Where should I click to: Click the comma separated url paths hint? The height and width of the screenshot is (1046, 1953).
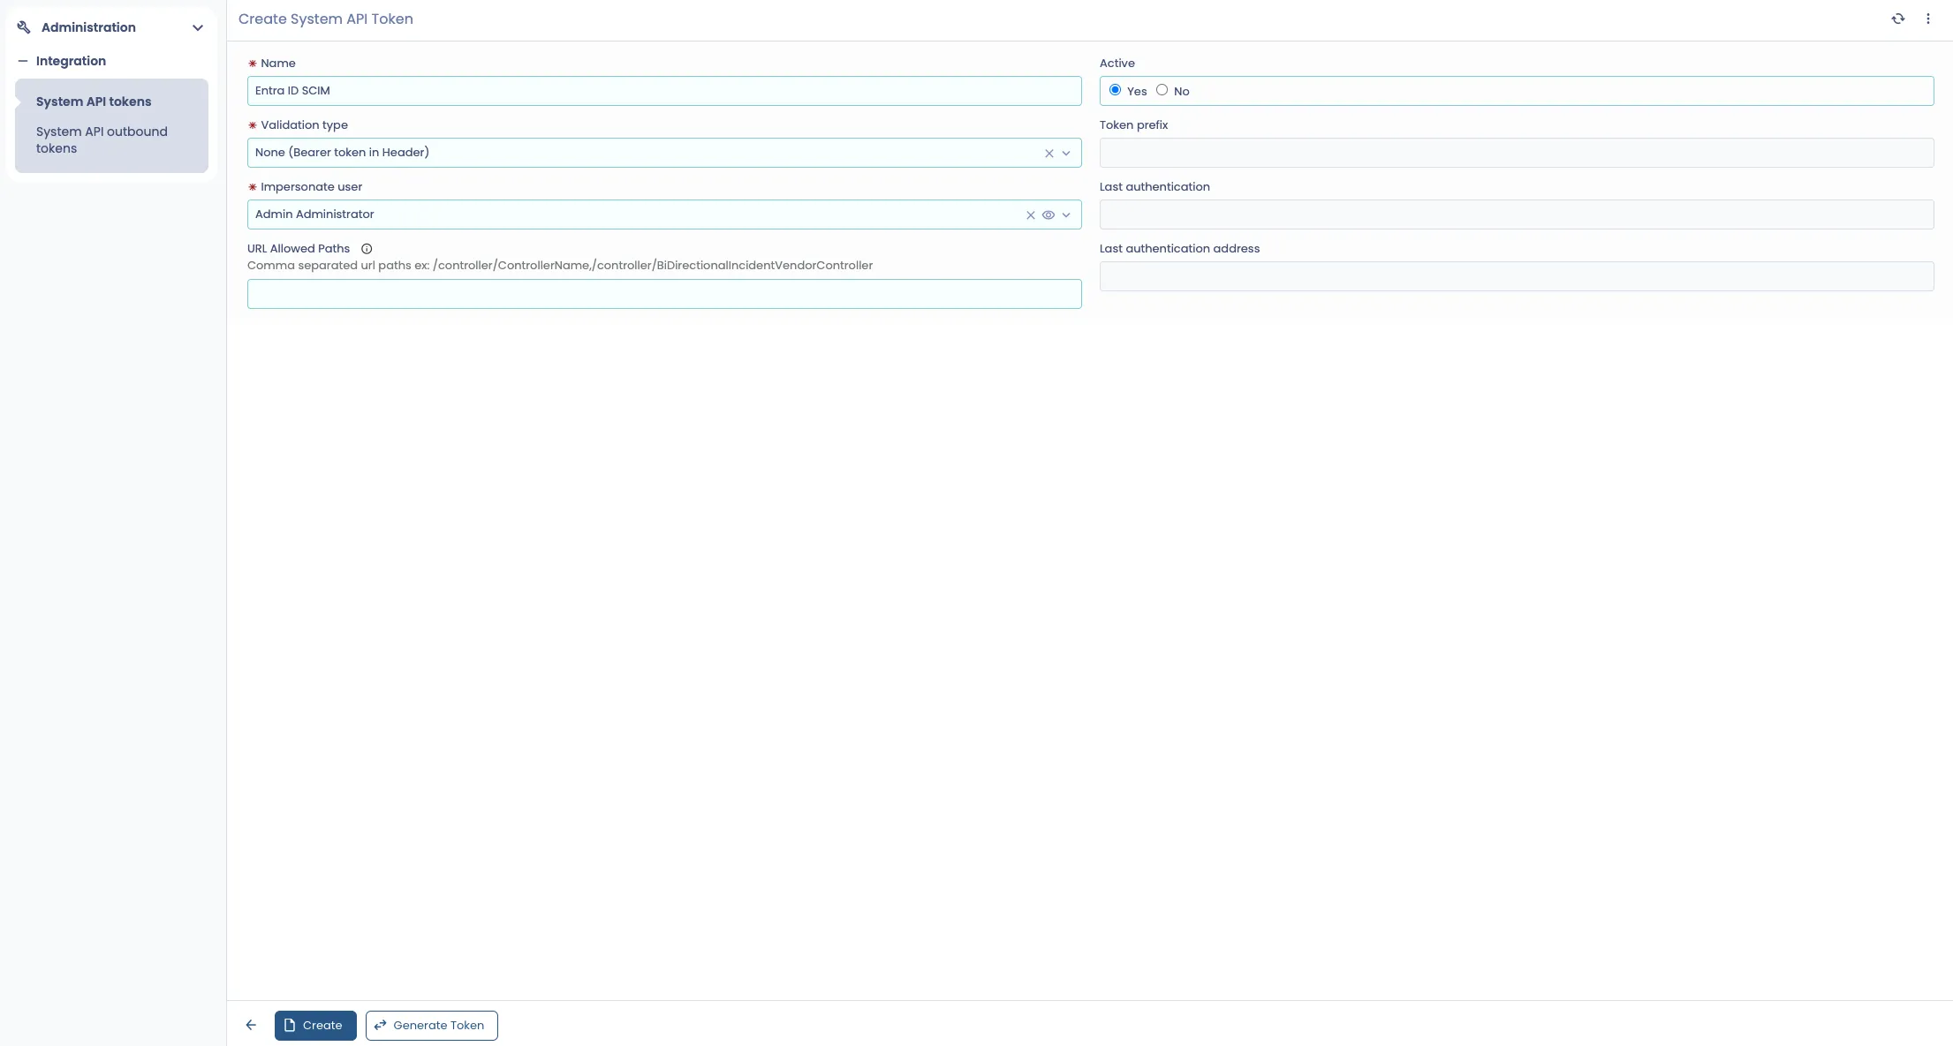560,266
